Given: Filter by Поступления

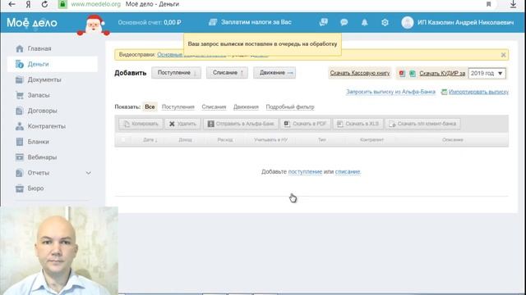Looking at the screenshot, I should [178, 107].
